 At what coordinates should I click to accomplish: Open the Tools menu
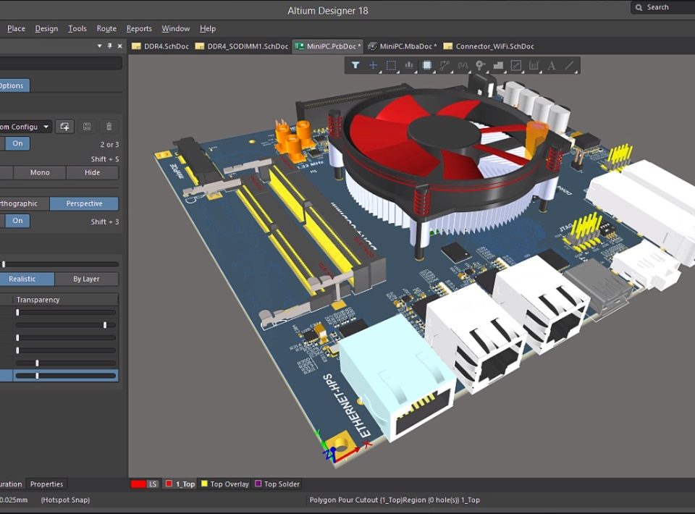coord(77,28)
